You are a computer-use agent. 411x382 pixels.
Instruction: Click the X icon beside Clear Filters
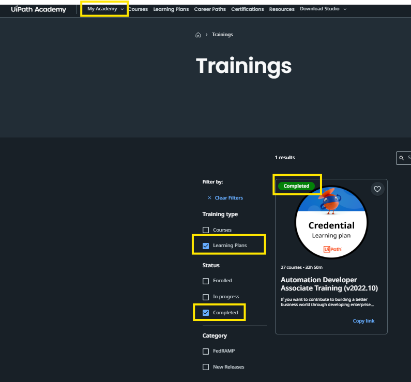coord(209,198)
